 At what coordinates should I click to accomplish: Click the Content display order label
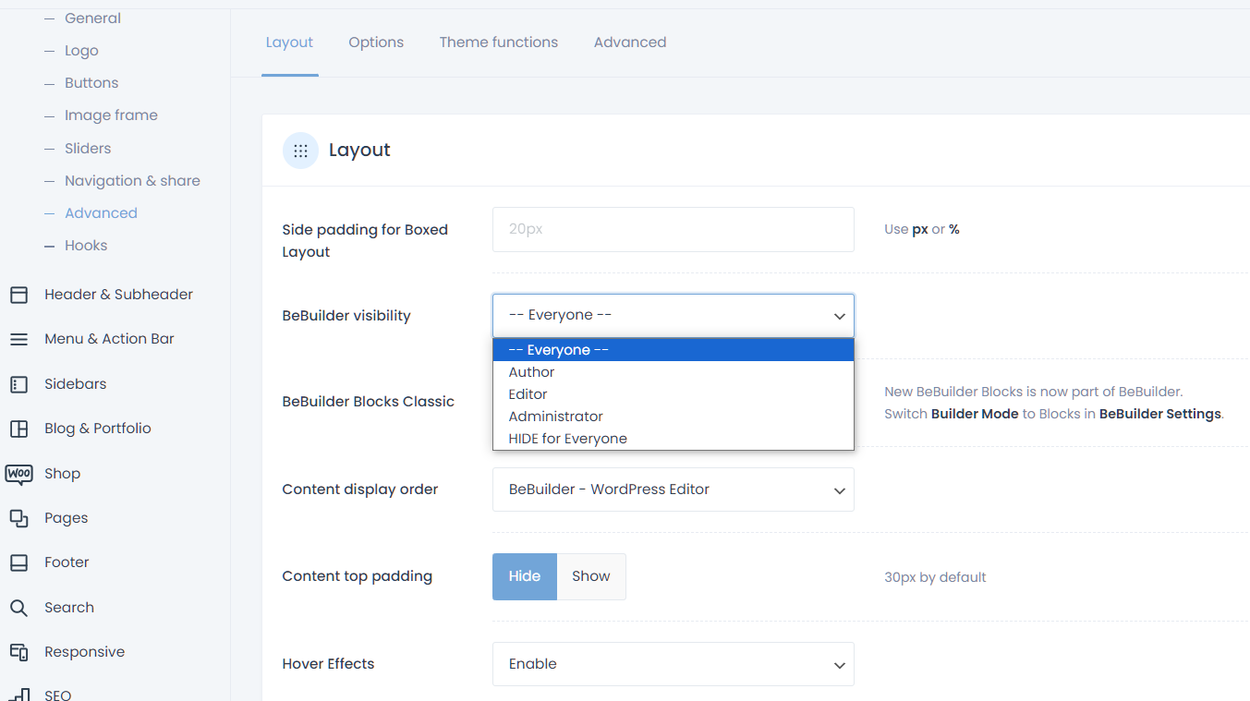pyautogui.click(x=360, y=489)
